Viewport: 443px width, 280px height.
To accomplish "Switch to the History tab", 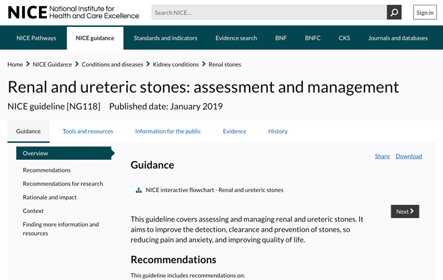I will pos(278,132).
